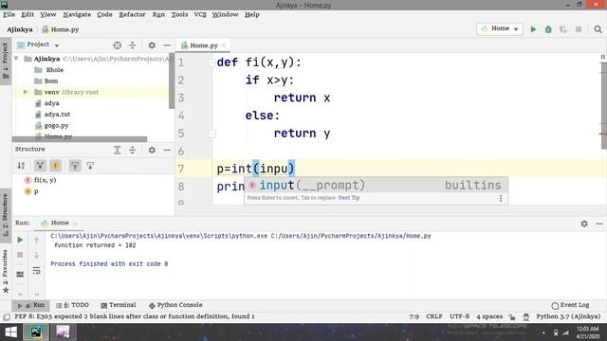The image size is (607, 341).
Task: Click the Project horizontal scrollbar
Action: pyautogui.click(x=80, y=139)
